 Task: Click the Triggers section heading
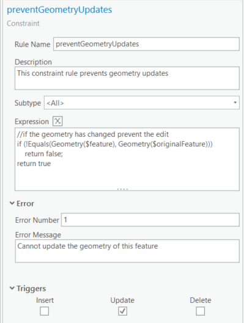pos(31,288)
